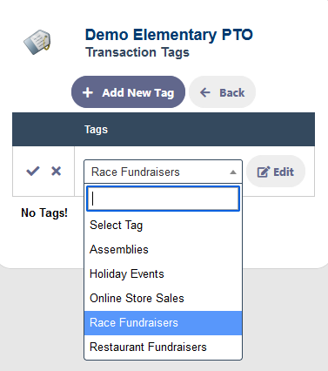Select Holiday Events tag option
The width and height of the screenshot is (328, 371).
point(163,274)
